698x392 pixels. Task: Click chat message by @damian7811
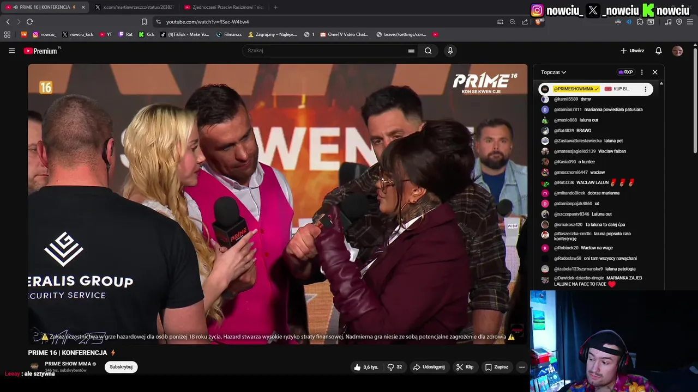pyautogui.click(x=598, y=109)
